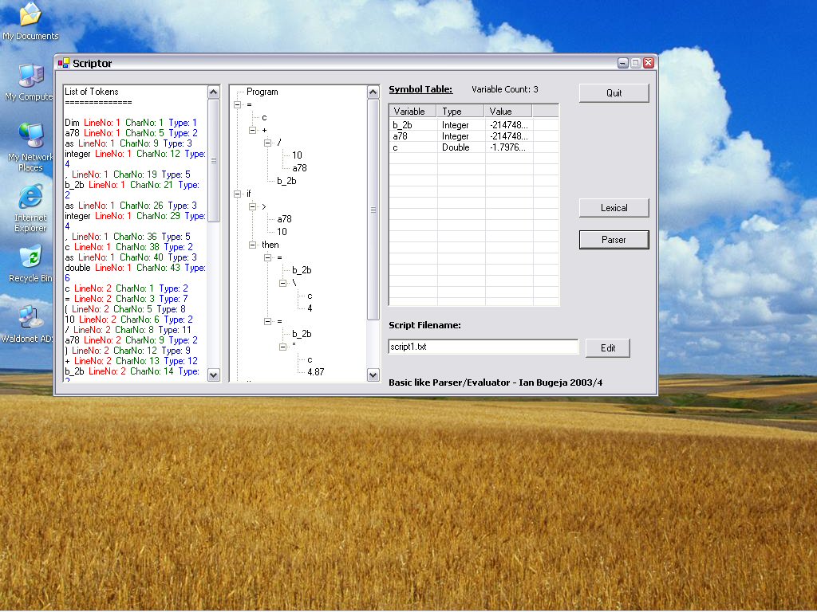Select the Recycle Bin icon
Image resolution: width=817 pixels, height=612 pixels.
pyautogui.click(x=31, y=265)
